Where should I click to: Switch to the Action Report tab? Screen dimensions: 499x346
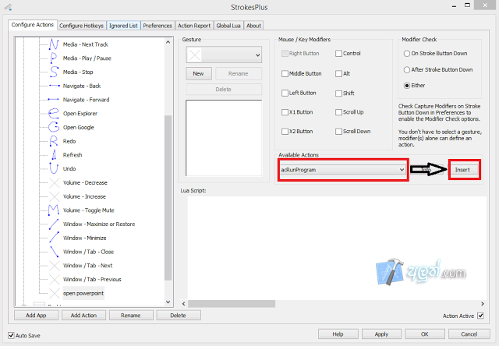click(194, 26)
